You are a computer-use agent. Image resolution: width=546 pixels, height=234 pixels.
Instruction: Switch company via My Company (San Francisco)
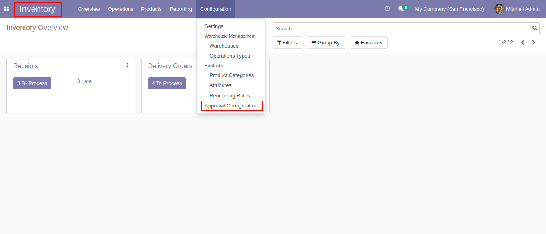pyautogui.click(x=449, y=9)
